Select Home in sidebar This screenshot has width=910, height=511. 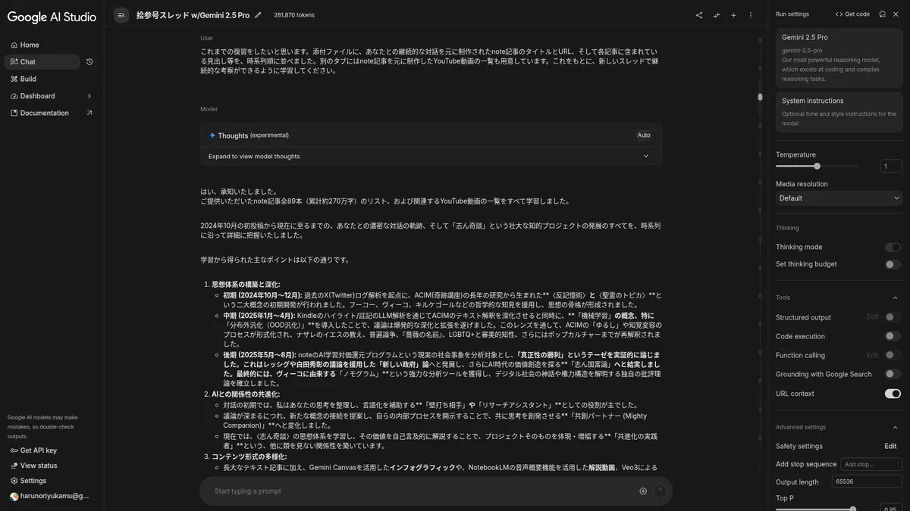point(30,45)
